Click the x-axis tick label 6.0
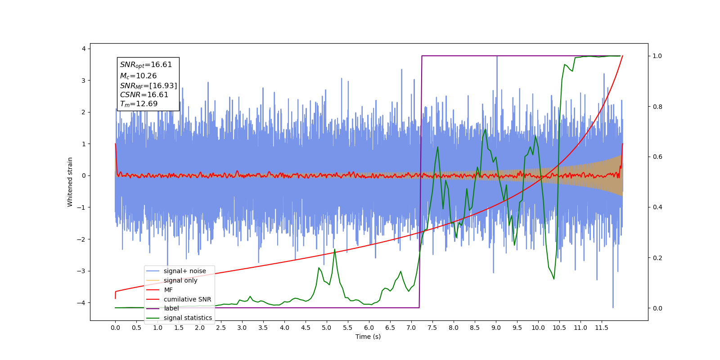 (369, 328)
